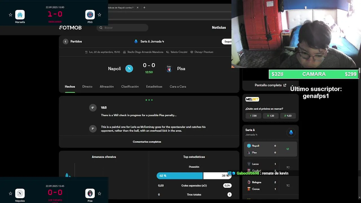Click the Buscar search field
Image resolution: width=361 pixels, height=203 pixels.
(122, 28)
